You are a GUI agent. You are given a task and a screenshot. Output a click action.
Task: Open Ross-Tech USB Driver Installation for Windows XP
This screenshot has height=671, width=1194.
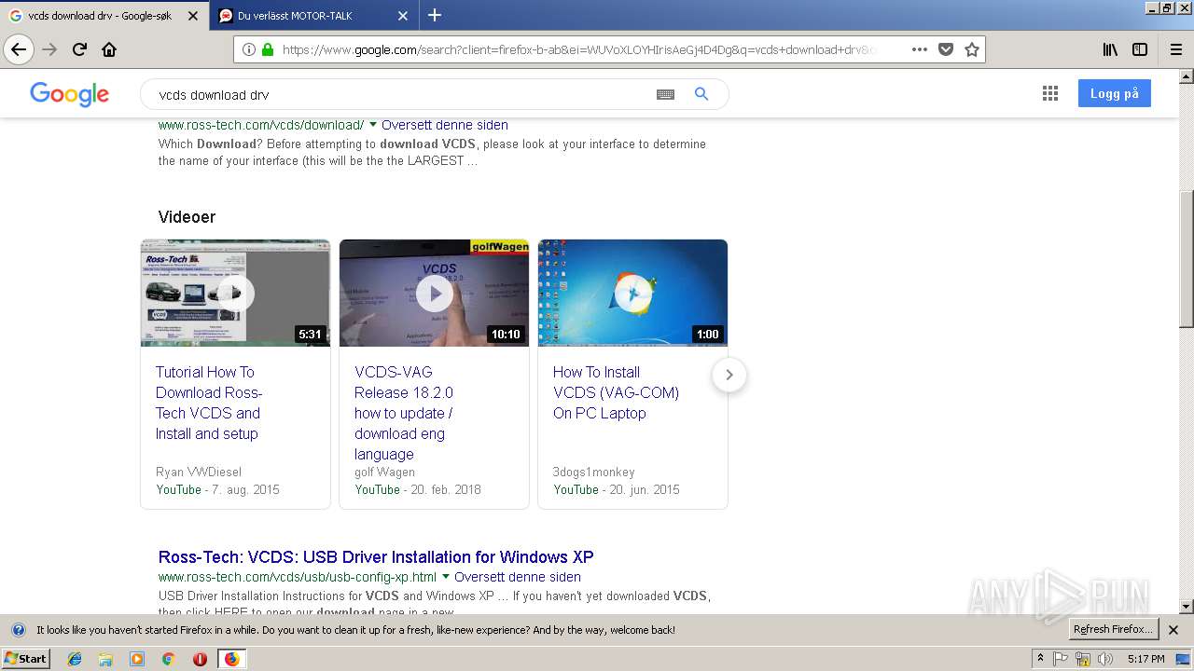pyautogui.click(x=376, y=557)
